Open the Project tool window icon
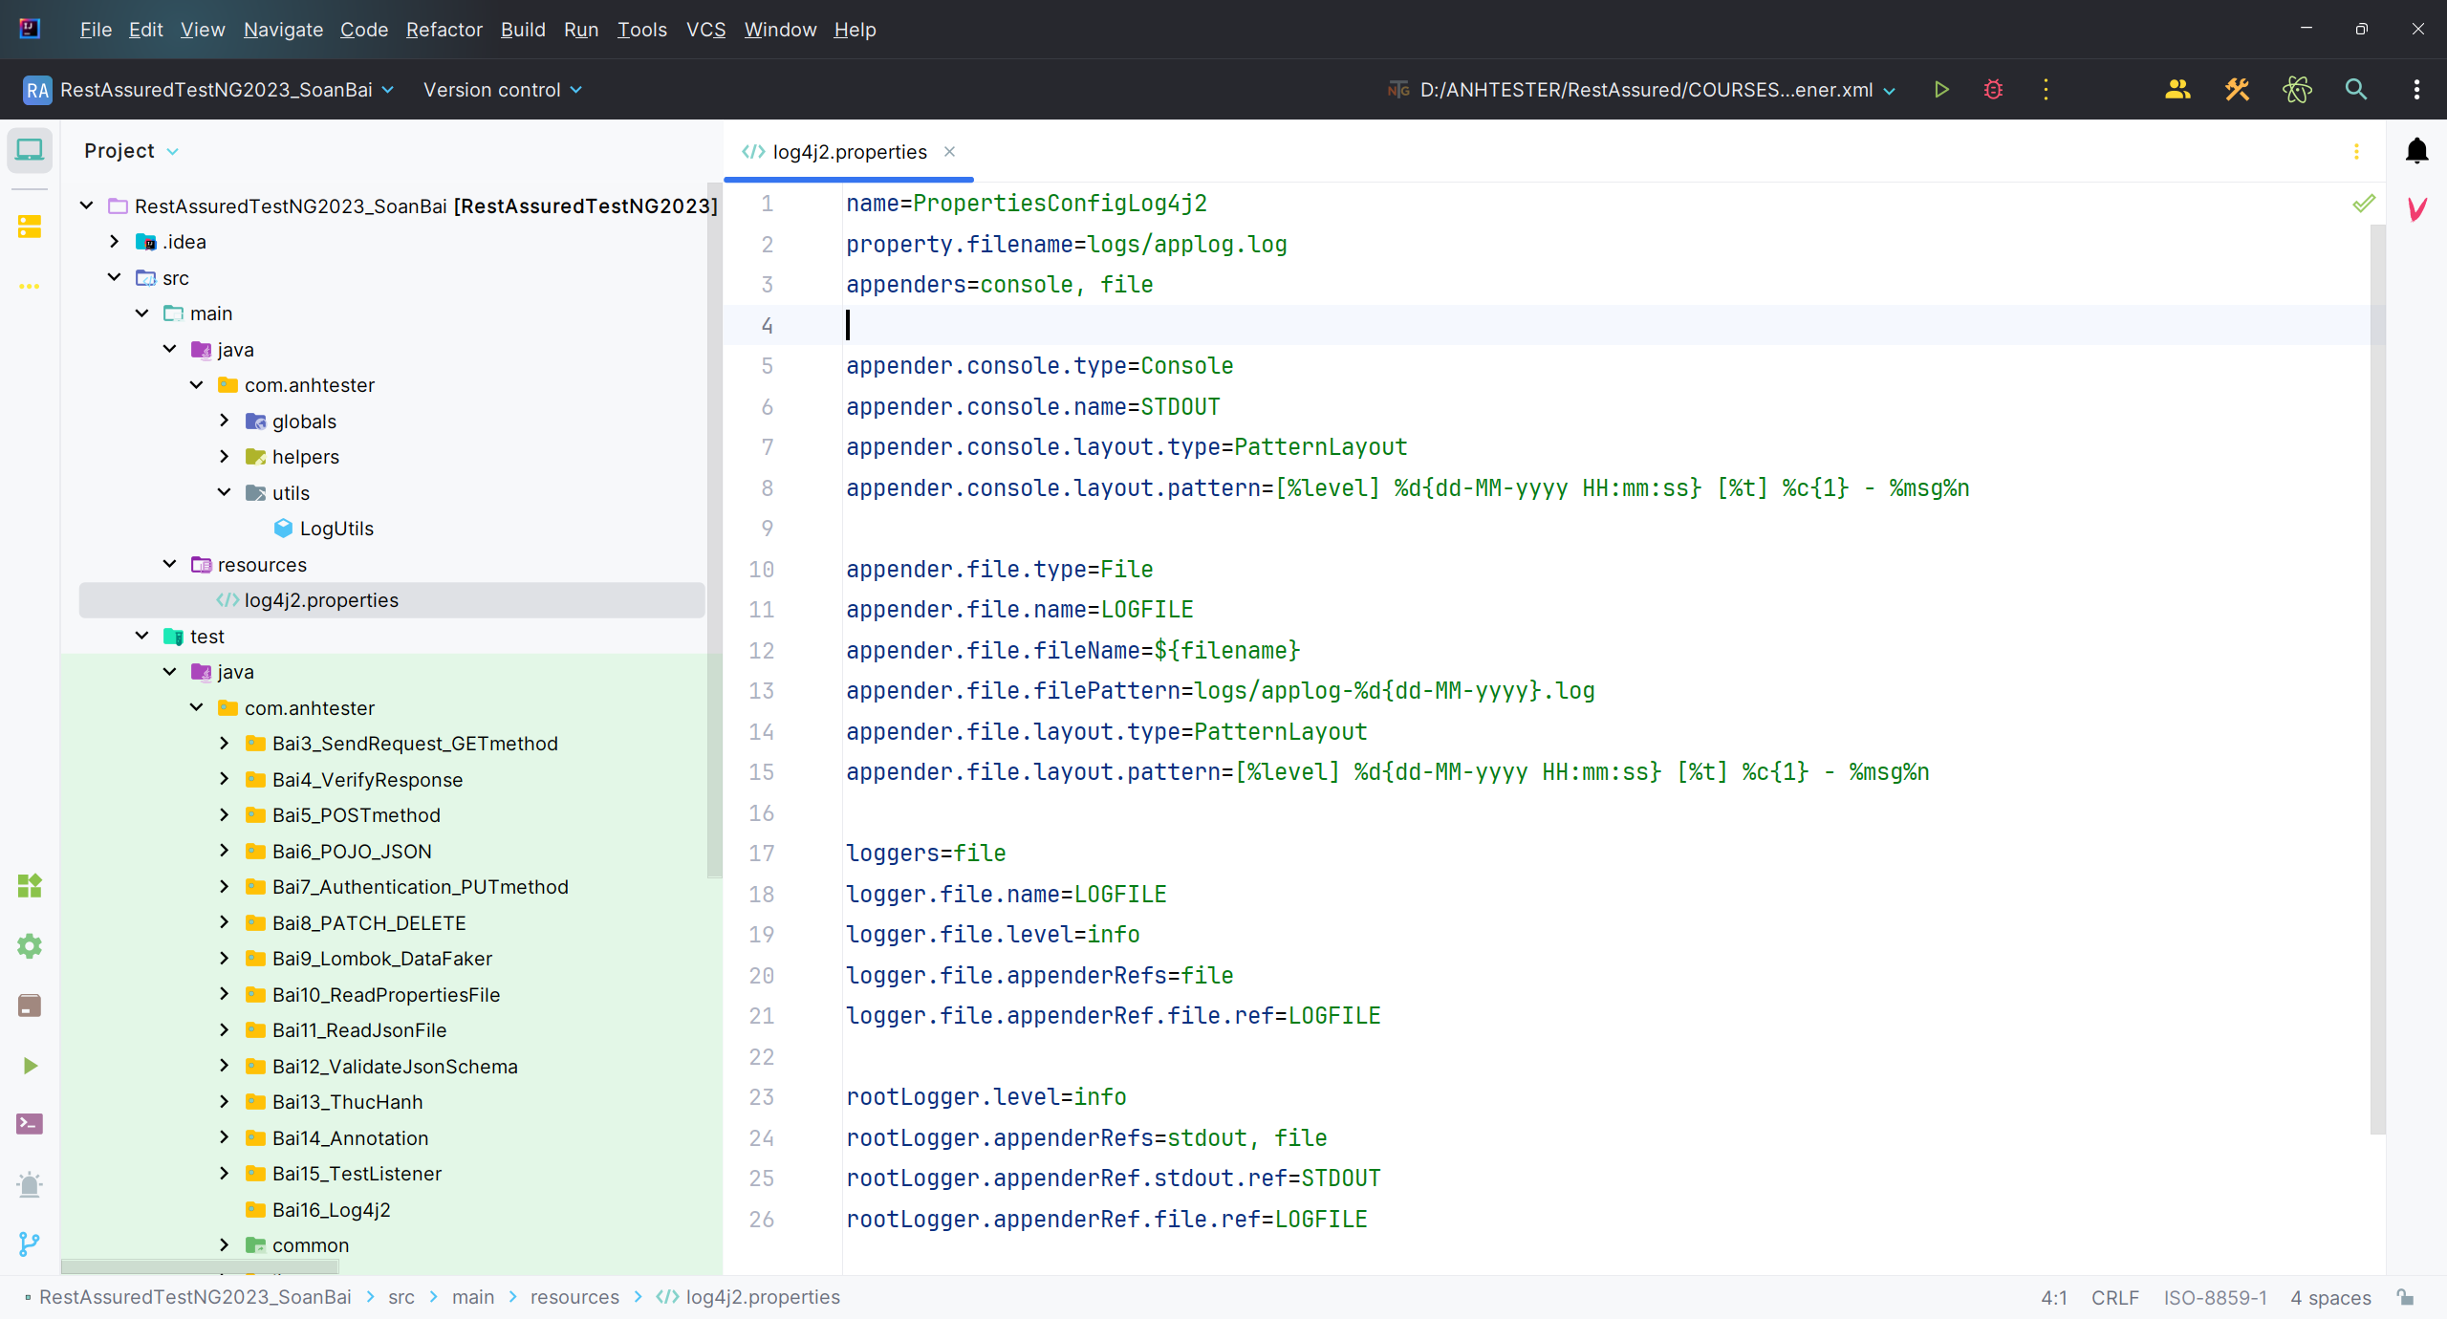The width and height of the screenshot is (2447, 1319). [x=30, y=151]
